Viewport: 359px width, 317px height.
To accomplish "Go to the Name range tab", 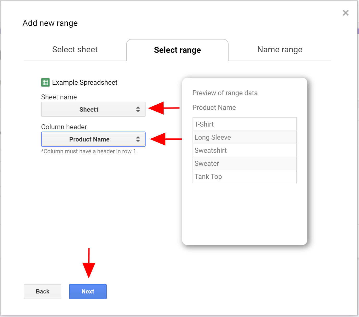I will coord(280,49).
